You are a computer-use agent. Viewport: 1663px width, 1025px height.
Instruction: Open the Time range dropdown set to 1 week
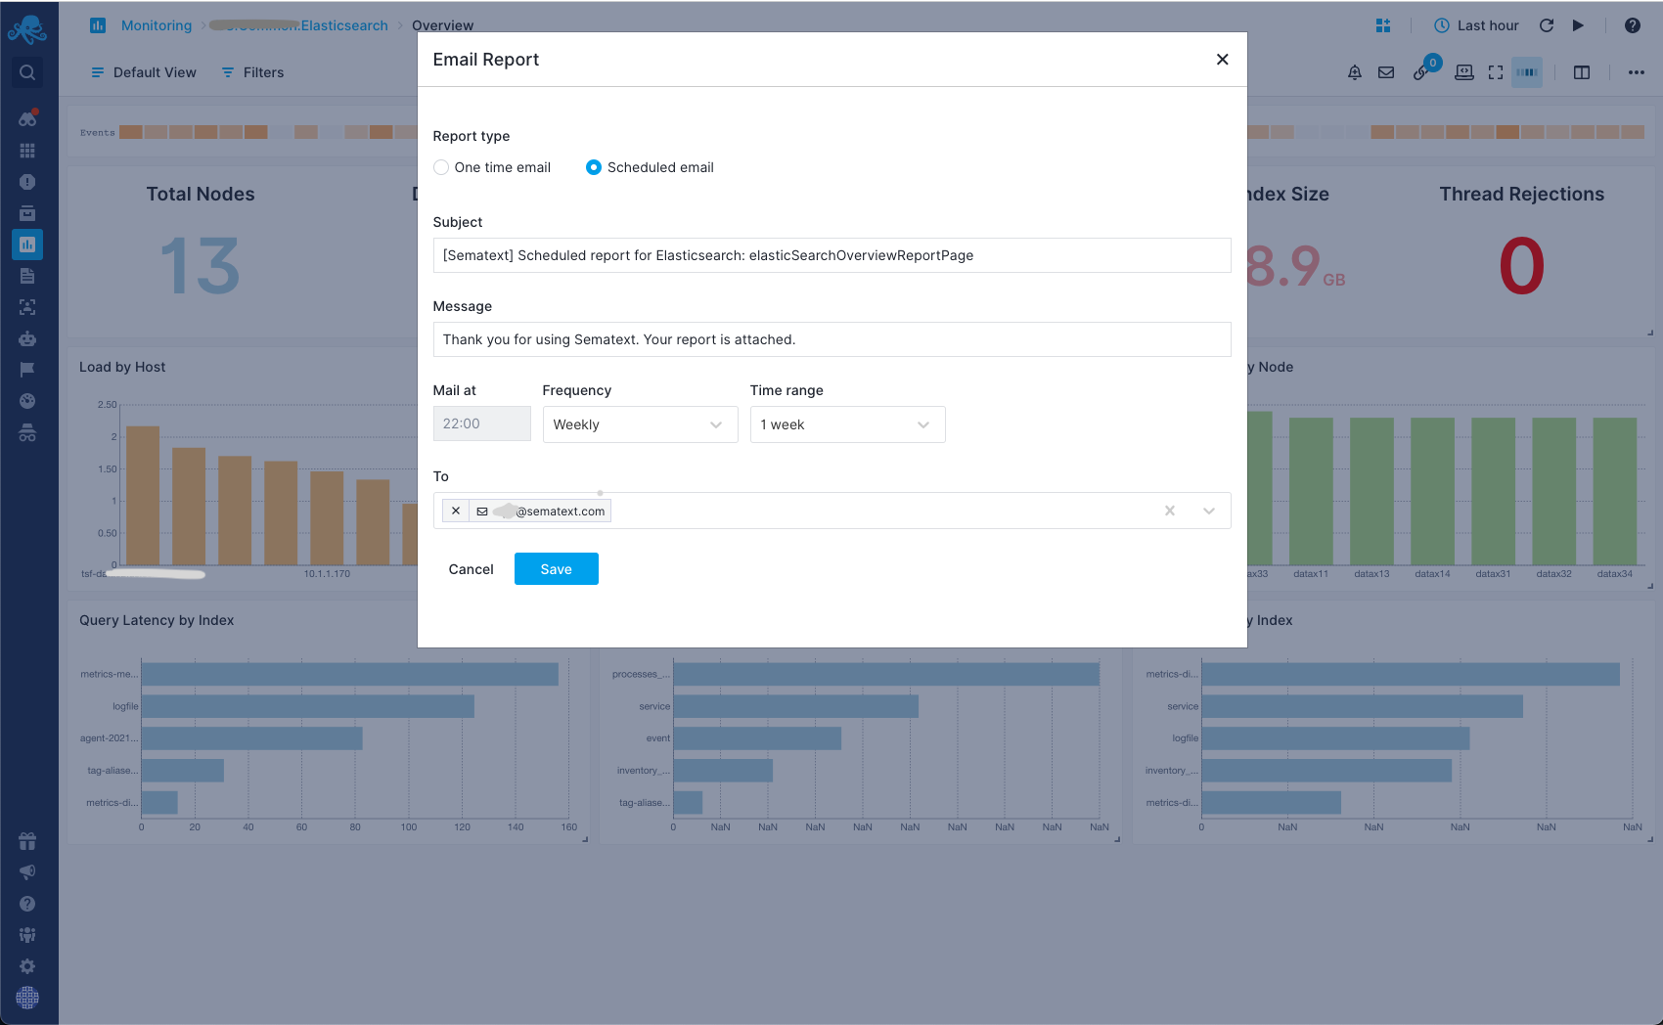[847, 424]
